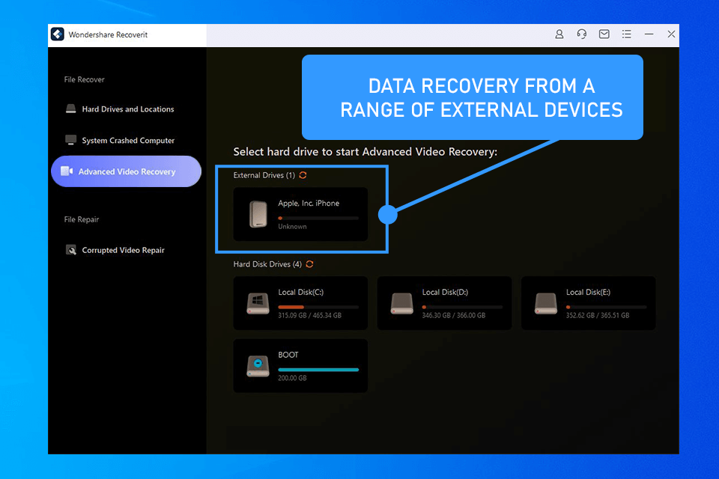
Task: Refresh the Hard Disk Drives list
Action: (x=309, y=264)
